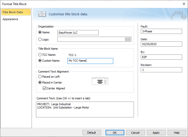Select the organization Name radio button
188x137 pixels.
[40, 32]
